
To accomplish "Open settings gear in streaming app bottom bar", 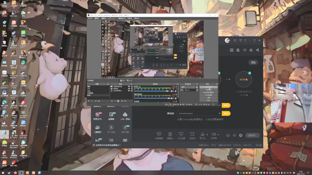I will click(x=240, y=135).
